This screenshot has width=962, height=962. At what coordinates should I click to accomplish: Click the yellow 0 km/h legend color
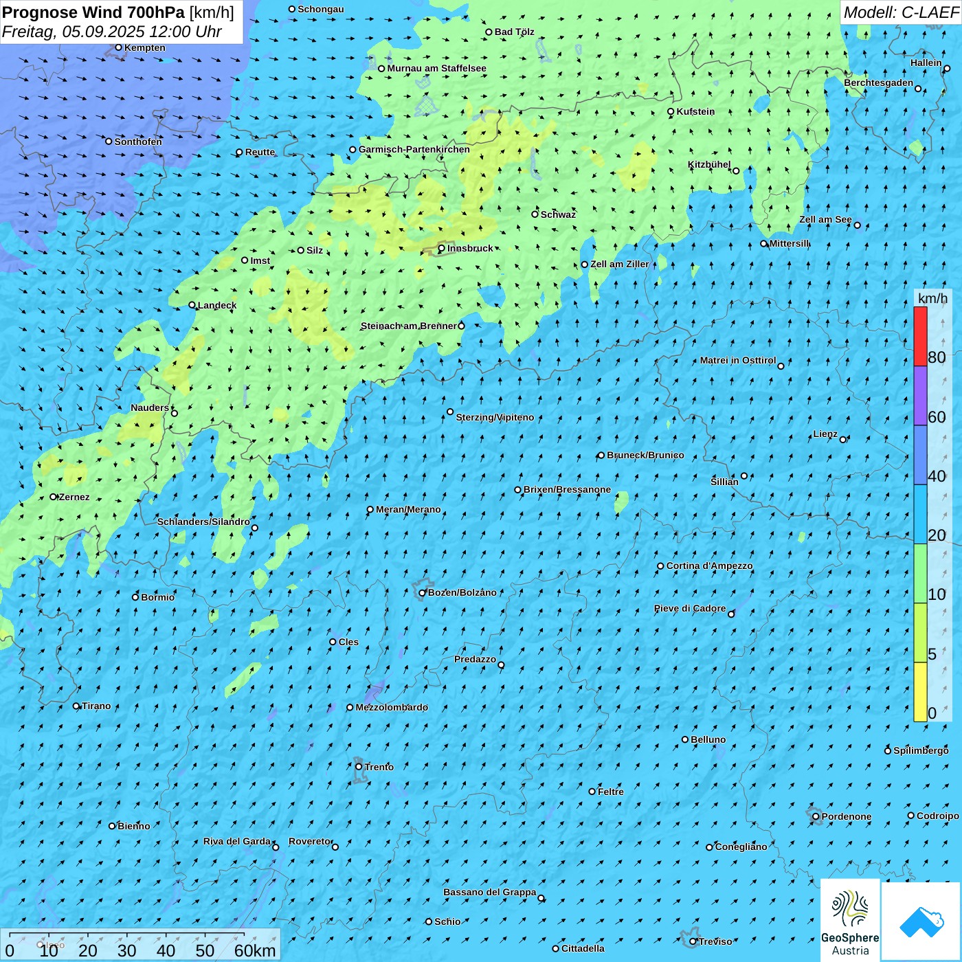click(x=920, y=692)
